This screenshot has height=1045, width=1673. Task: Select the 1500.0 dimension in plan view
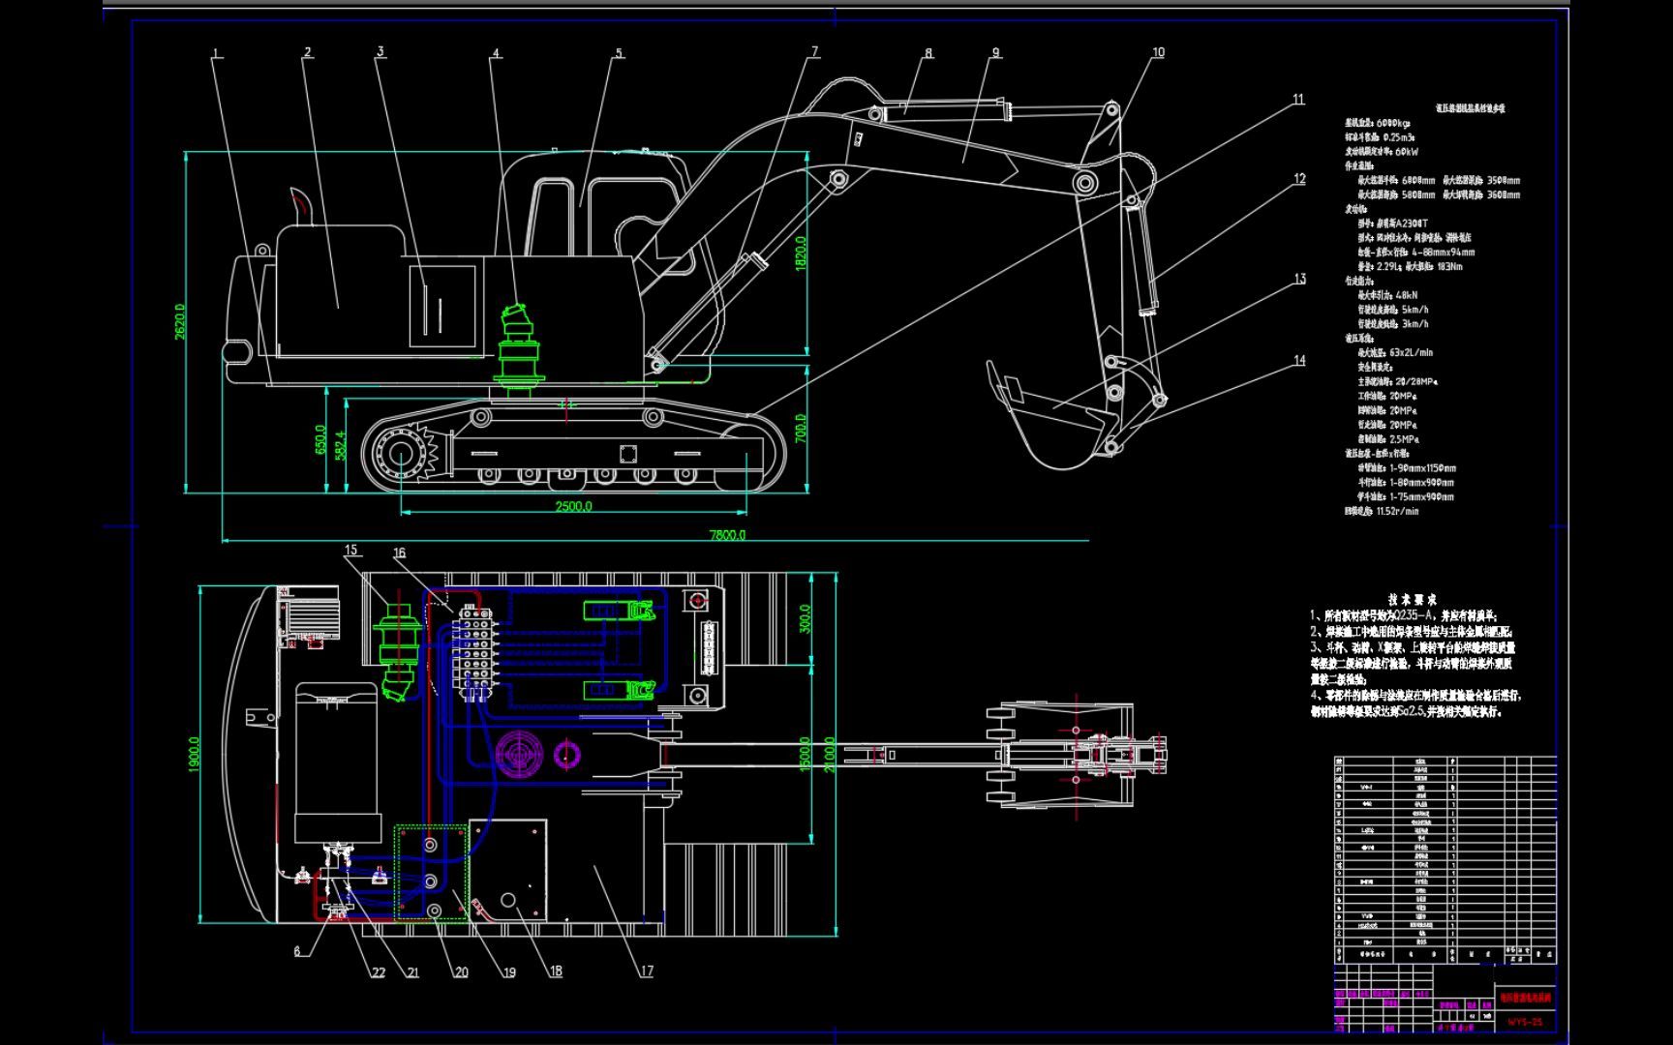pyautogui.click(x=805, y=754)
